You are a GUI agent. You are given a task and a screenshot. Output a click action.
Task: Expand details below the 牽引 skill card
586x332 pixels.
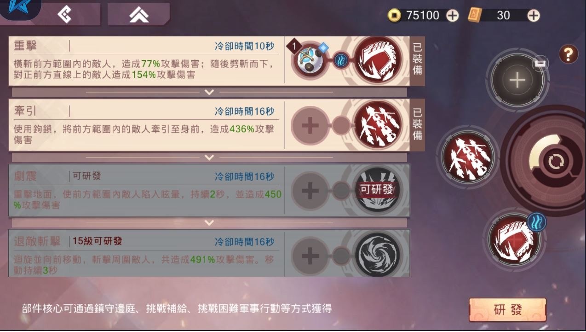tap(209, 157)
